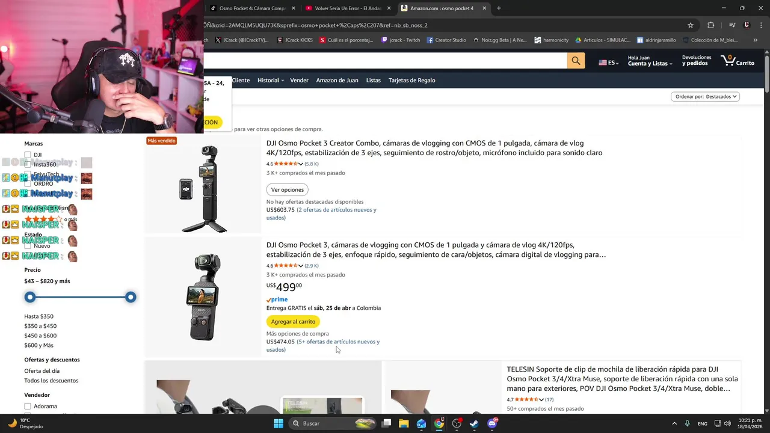
Task: Open Discord from the taskbar
Action: pos(492,423)
